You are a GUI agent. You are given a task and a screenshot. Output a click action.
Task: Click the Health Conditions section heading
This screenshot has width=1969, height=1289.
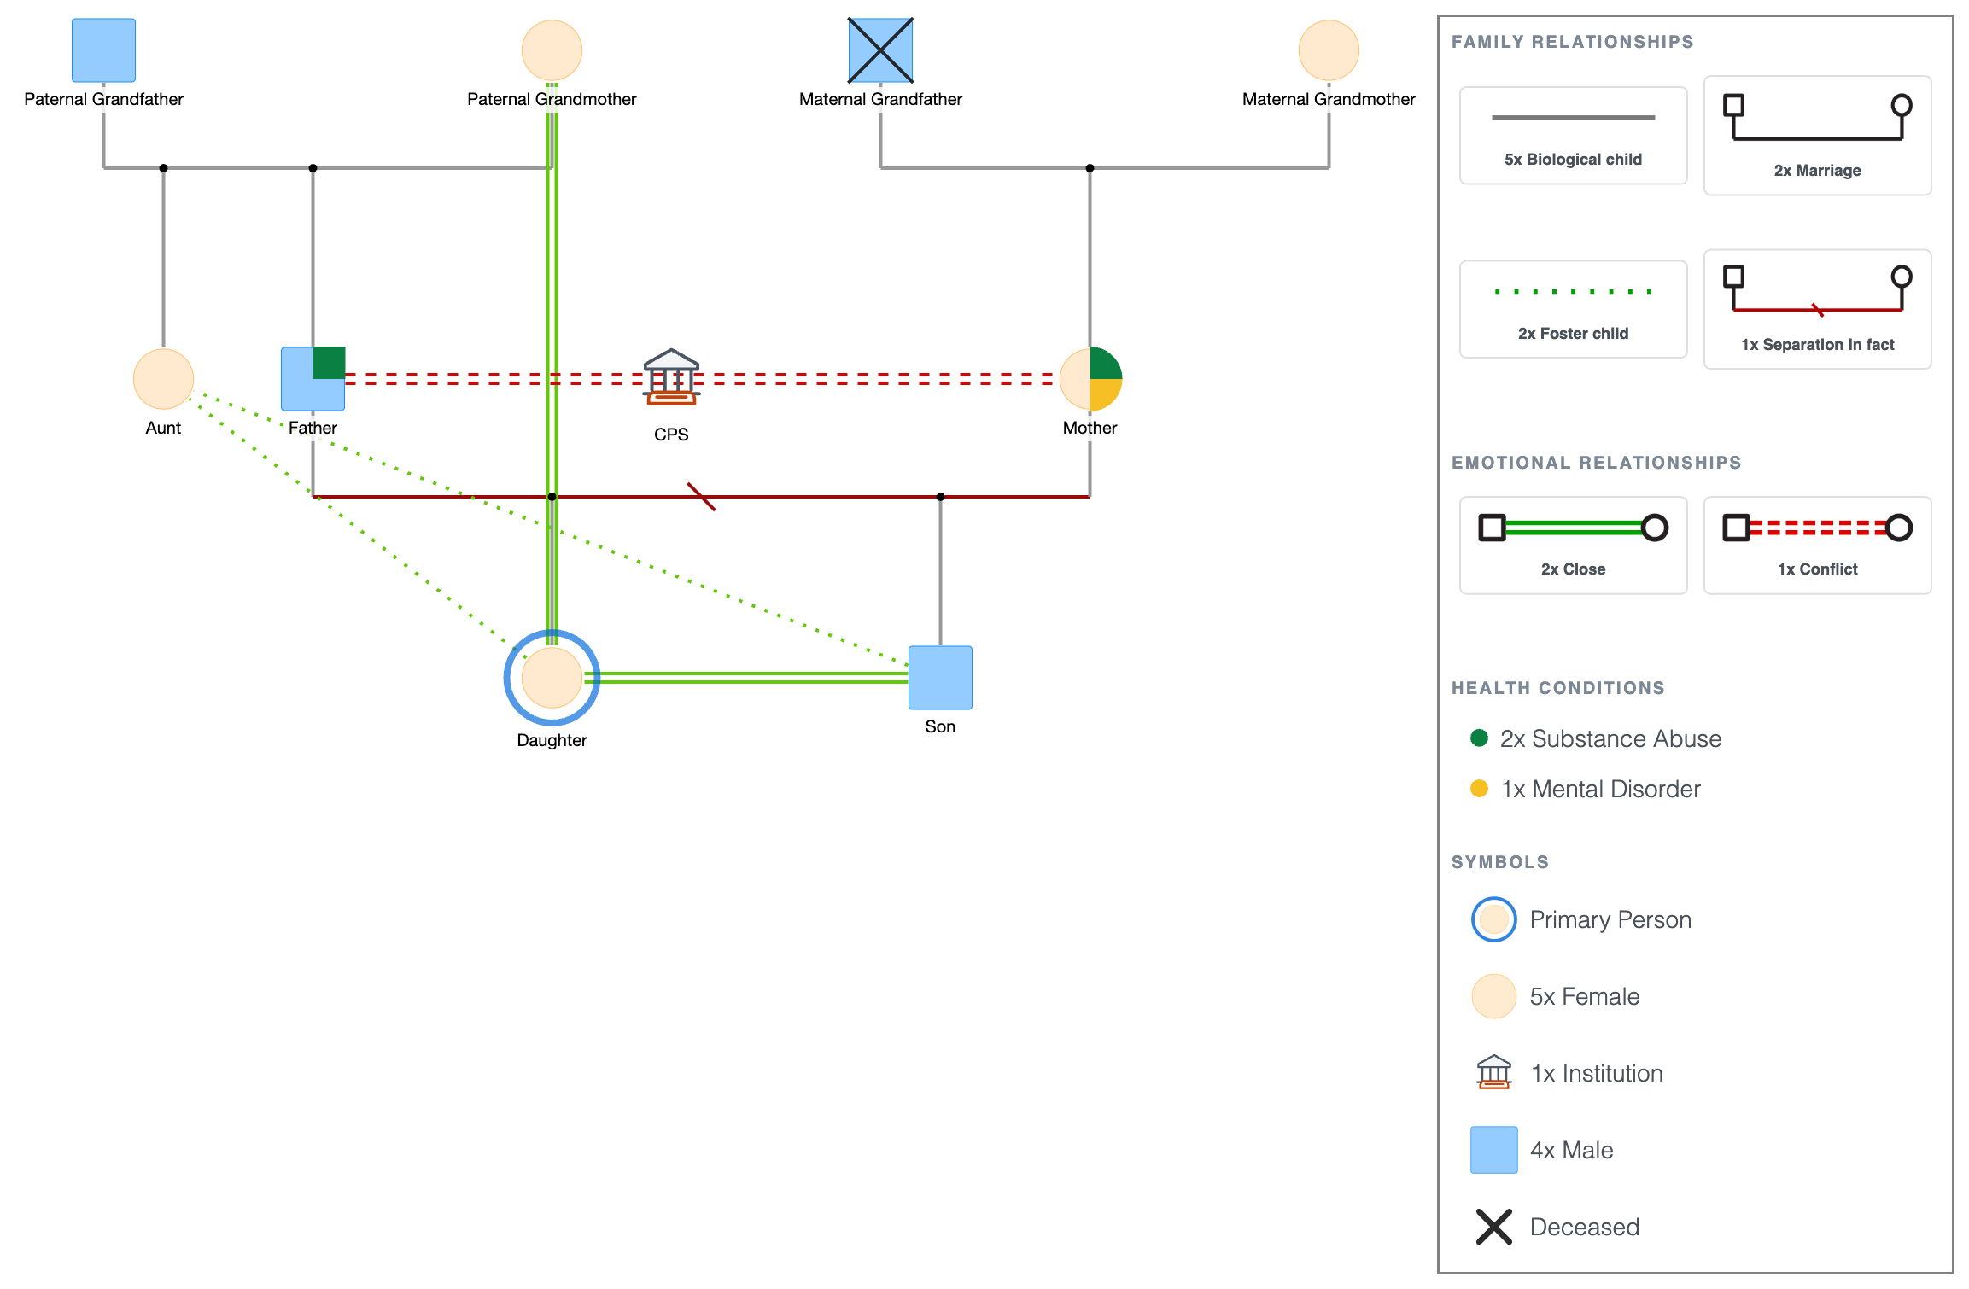(x=1557, y=688)
